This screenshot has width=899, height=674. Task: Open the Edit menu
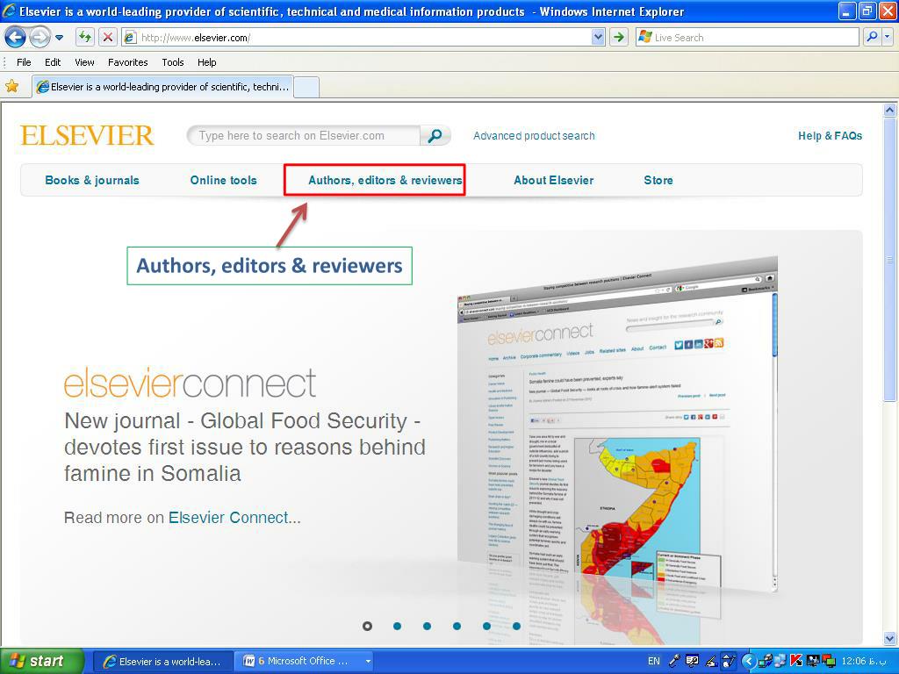click(53, 62)
